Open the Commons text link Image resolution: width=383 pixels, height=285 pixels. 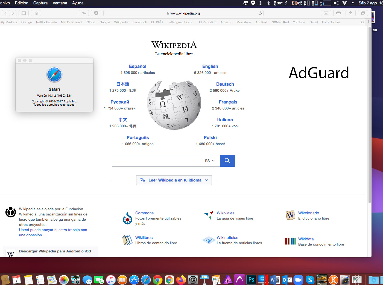pyautogui.click(x=144, y=213)
